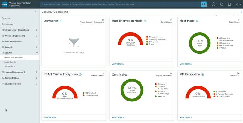Expand Infrastructure Operations chevron
This screenshot has height=123, width=243.
37,30
